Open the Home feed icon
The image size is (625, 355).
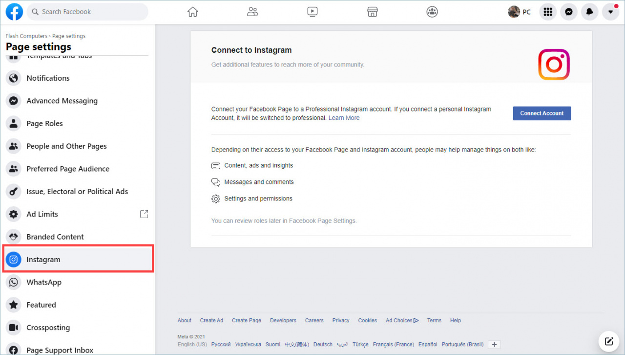click(x=193, y=12)
